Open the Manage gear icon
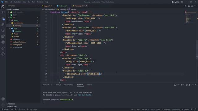198x111 pixels. tap(3, 105)
